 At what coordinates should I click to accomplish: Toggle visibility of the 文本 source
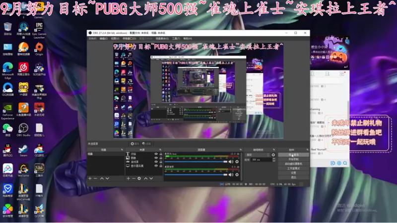click(x=156, y=154)
